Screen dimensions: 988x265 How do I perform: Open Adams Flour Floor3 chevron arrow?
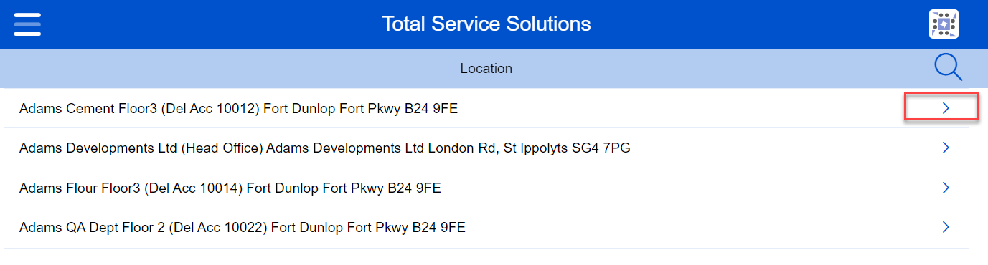coord(946,188)
